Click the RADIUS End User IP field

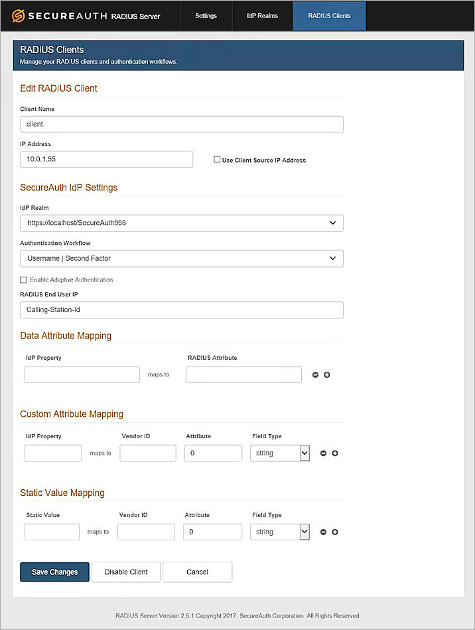(181, 310)
